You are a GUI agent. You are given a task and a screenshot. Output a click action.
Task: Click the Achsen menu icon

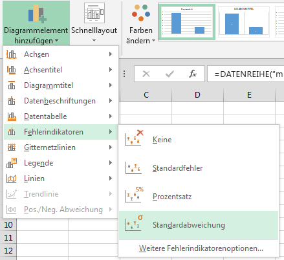(12, 54)
